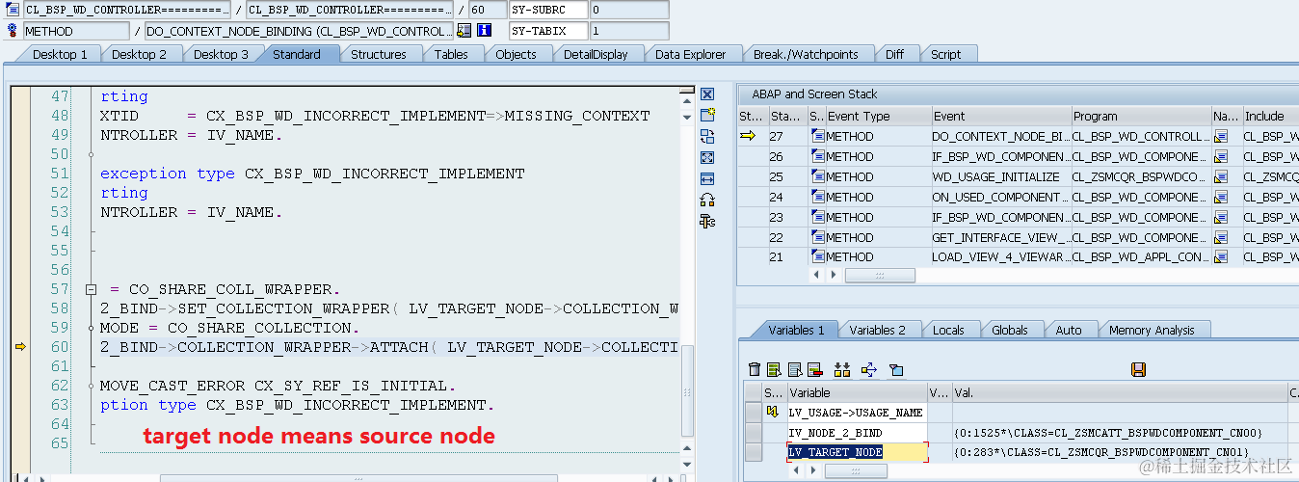The height and width of the screenshot is (482, 1299).
Task: Click the maximize horizontally icon
Action: pos(707,178)
